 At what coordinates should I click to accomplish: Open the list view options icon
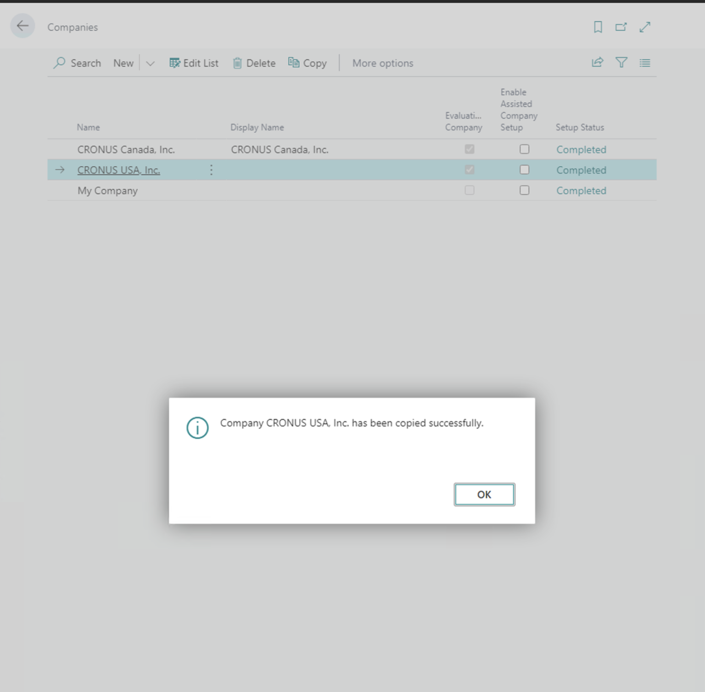coord(645,62)
